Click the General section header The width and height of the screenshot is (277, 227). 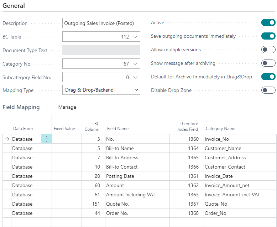(14, 6)
